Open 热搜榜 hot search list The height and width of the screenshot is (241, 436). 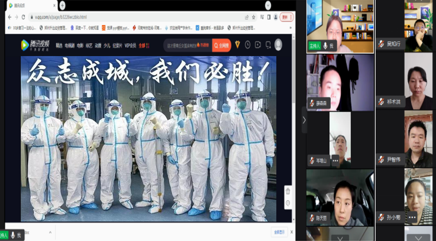pos(203,45)
